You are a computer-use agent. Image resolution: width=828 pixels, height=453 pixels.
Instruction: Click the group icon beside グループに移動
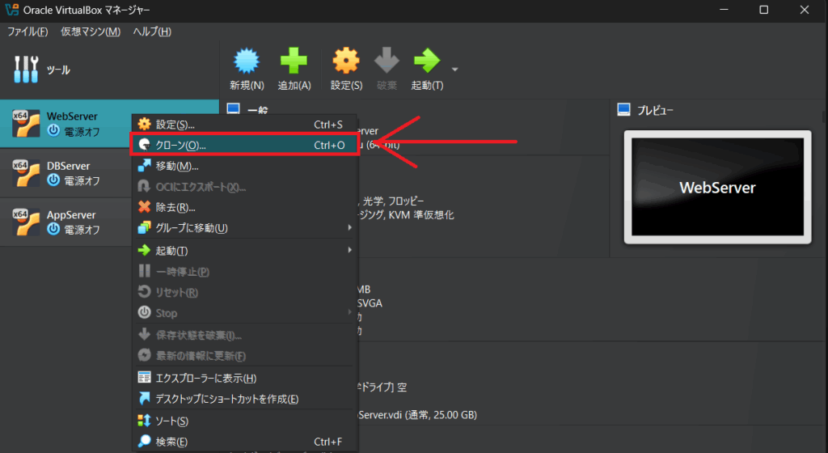point(144,227)
